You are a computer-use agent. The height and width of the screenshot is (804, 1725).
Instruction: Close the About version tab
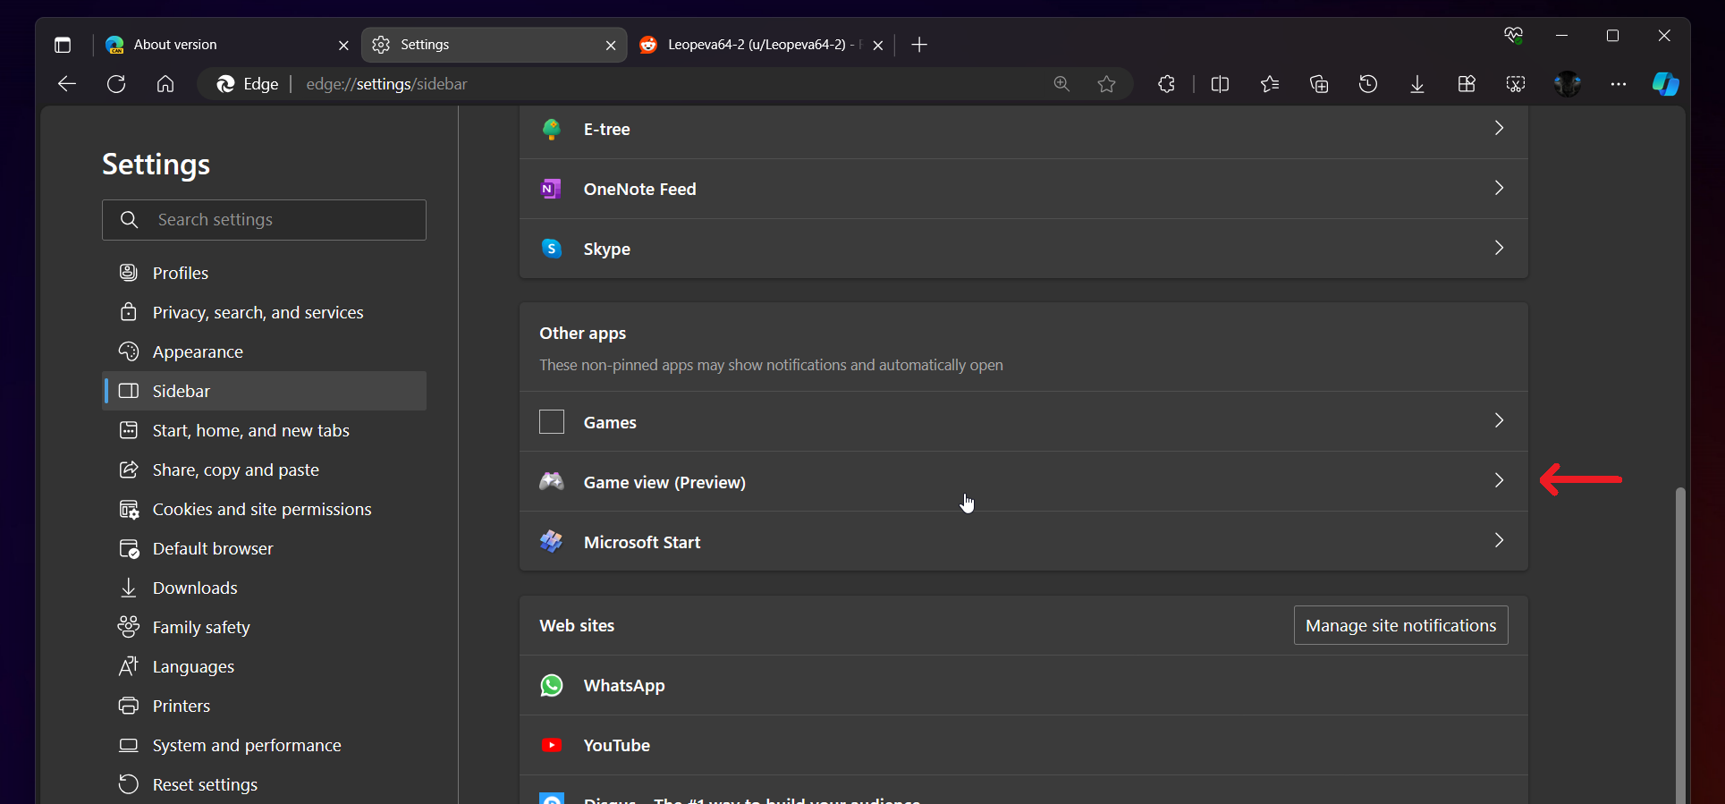pyautogui.click(x=343, y=45)
